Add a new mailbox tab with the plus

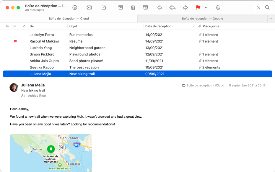pos(271,18)
